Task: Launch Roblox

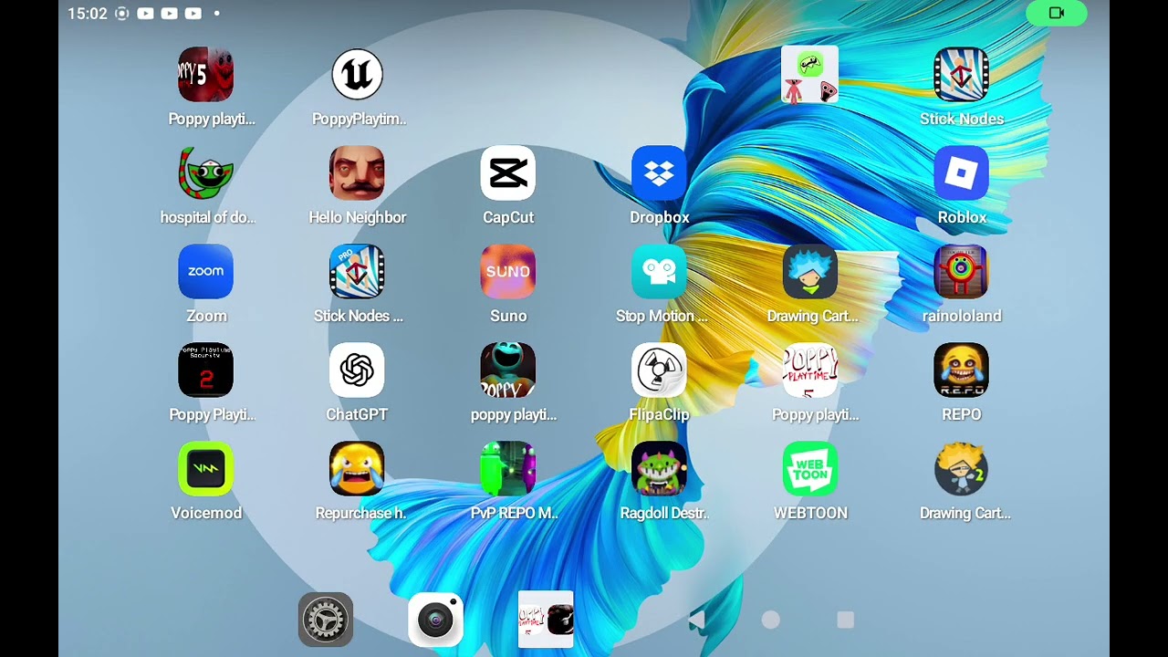Action: [x=962, y=173]
